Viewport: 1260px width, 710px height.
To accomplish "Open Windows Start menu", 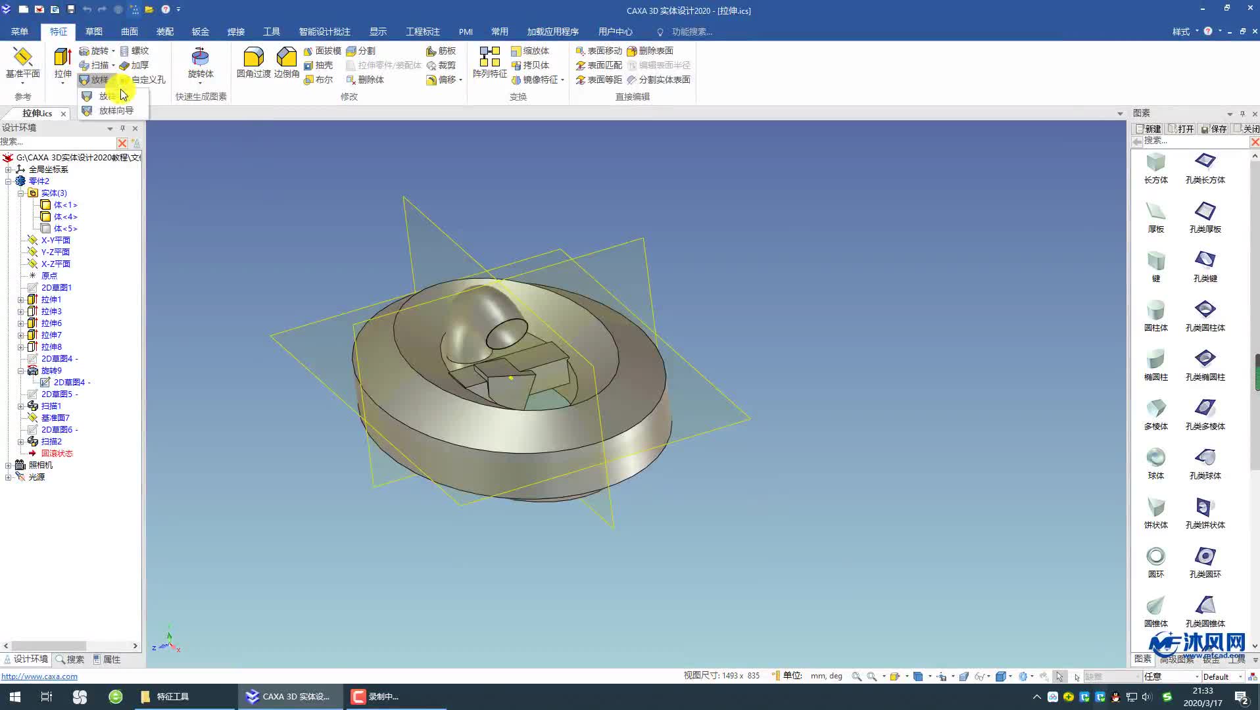I will click(x=14, y=697).
